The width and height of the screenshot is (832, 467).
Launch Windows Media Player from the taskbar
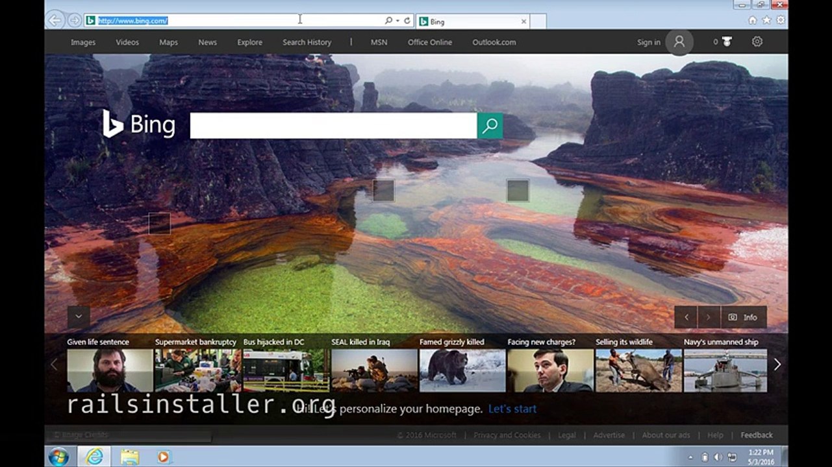point(163,457)
